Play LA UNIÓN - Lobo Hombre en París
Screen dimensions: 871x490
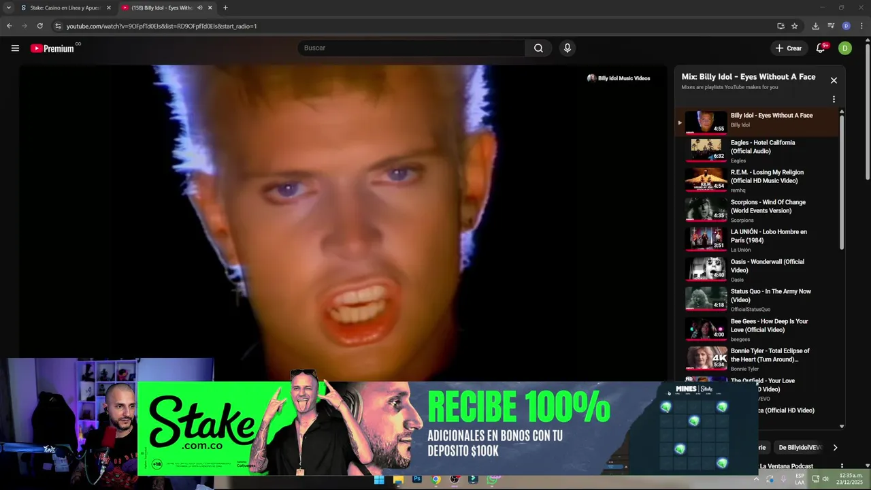[x=757, y=240]
